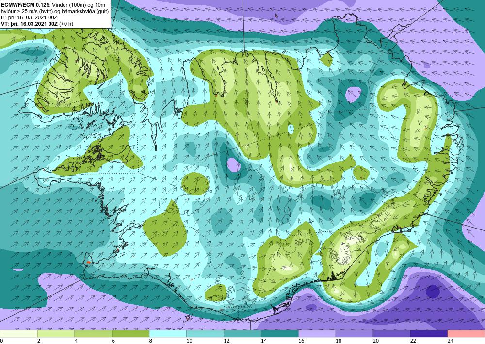This screenshot has height=344, width=485.
Task: Click the orange-red marker on the southwest peninsula
Action: pos(88,262)
